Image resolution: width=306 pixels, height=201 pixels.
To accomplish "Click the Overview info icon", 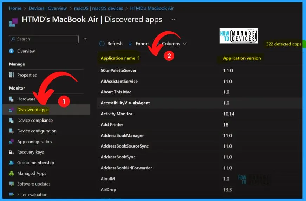I will pyautogui.click(x=12, y=51).
